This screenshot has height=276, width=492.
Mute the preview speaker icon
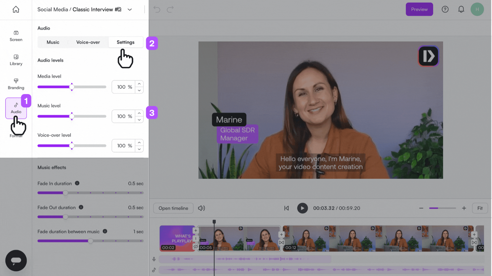tap(201, 208)
